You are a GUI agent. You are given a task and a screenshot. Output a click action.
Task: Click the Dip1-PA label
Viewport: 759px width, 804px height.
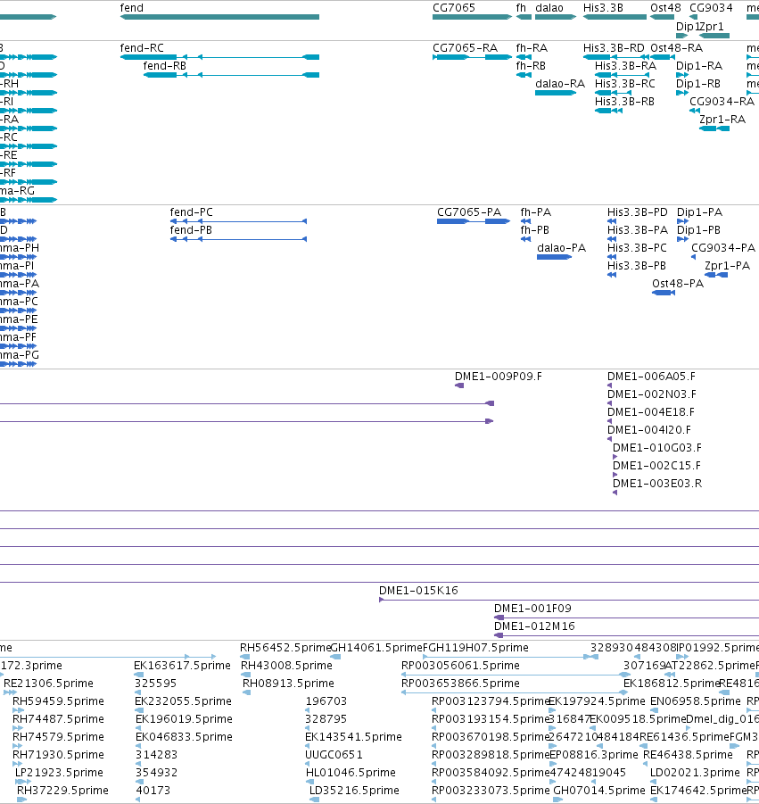[699, 212]
